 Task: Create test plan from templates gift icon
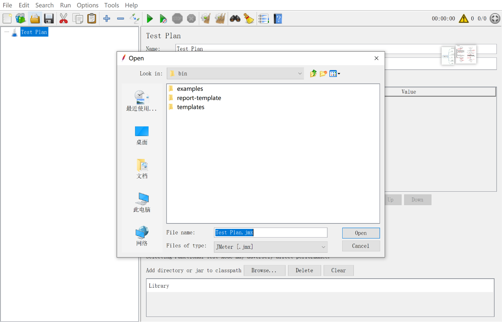pyautogui.click(x=21, y=18)
